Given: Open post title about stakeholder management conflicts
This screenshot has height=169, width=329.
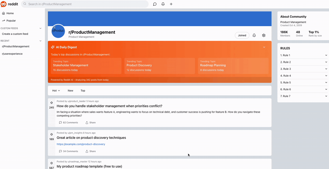Looking at the screenshot, I should pos(110,106).
